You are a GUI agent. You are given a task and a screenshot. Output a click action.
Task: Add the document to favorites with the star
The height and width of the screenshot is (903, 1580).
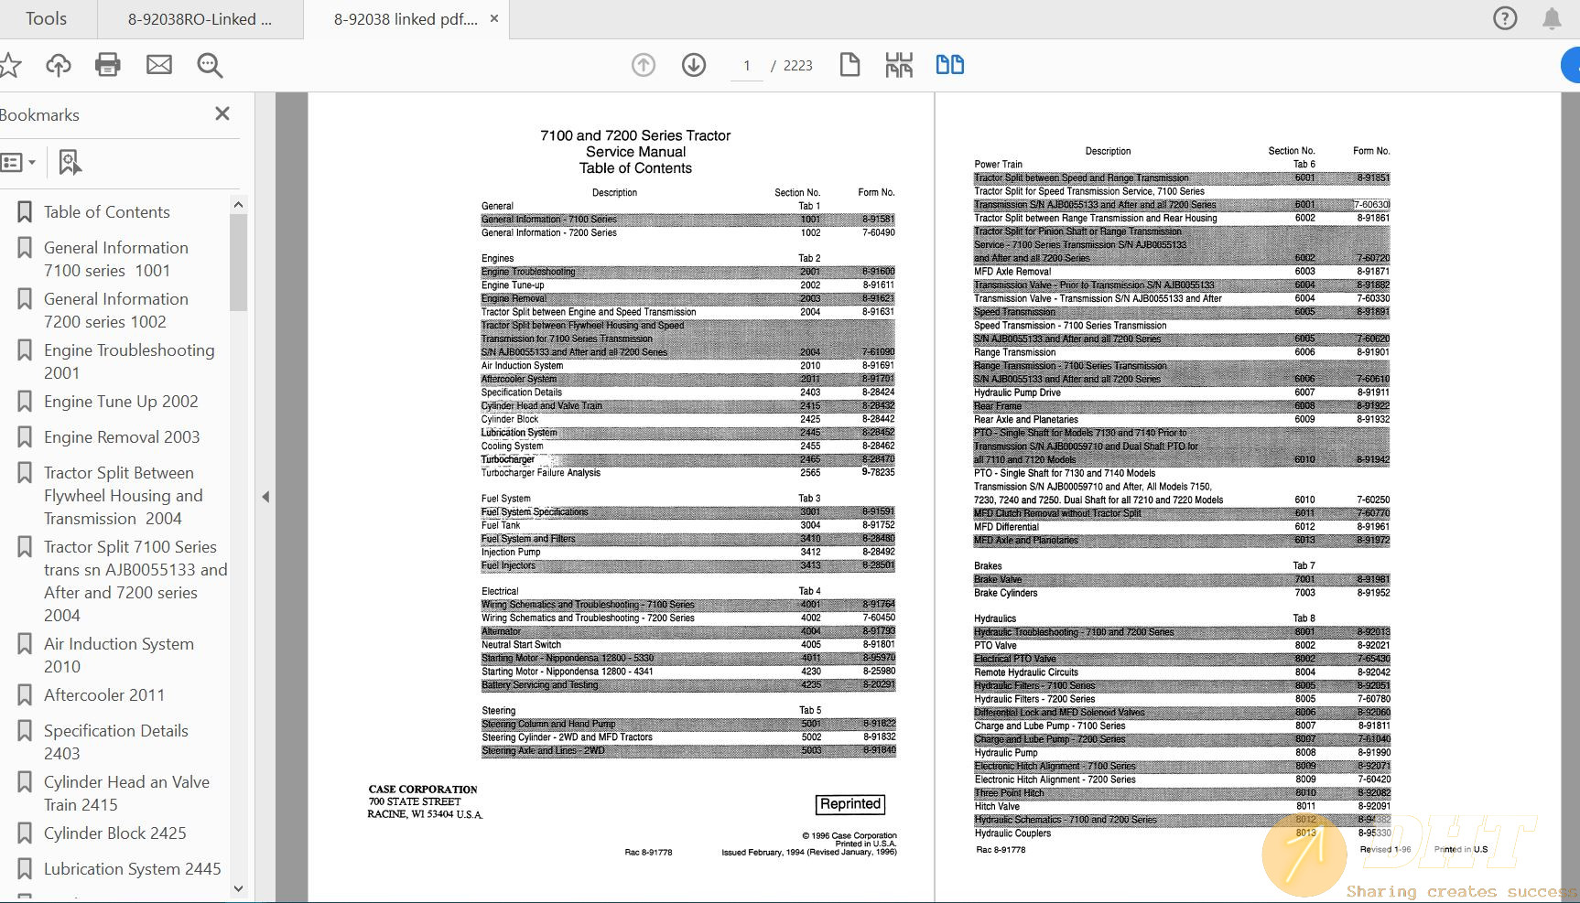coord(11,65)
